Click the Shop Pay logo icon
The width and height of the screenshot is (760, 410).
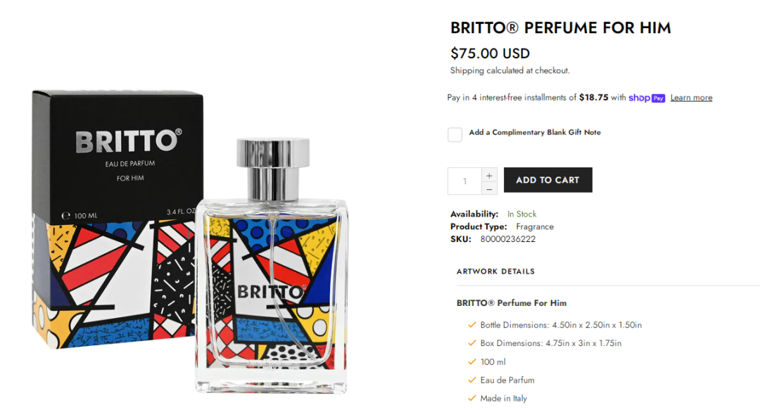tap(647, 98)
